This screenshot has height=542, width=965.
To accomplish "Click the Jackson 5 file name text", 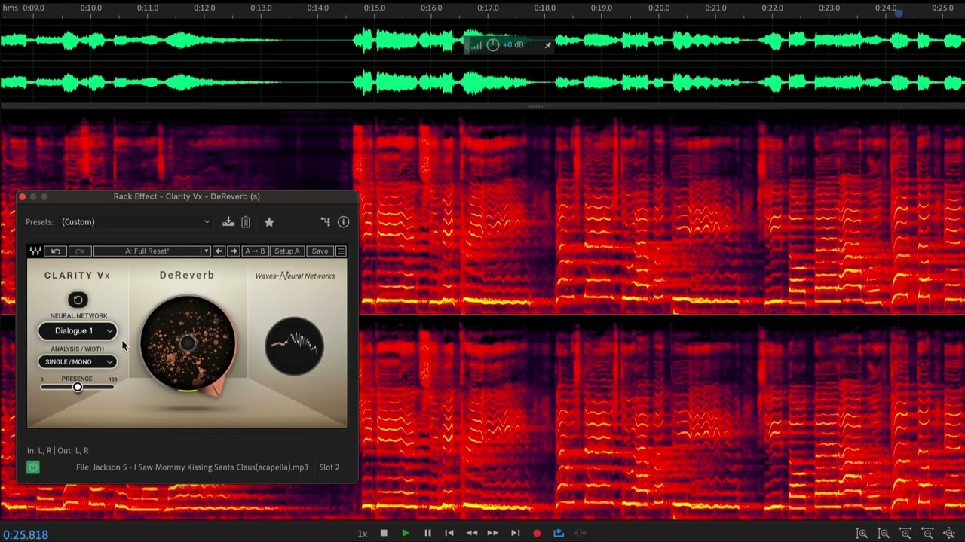I will [x=192, y=467].
